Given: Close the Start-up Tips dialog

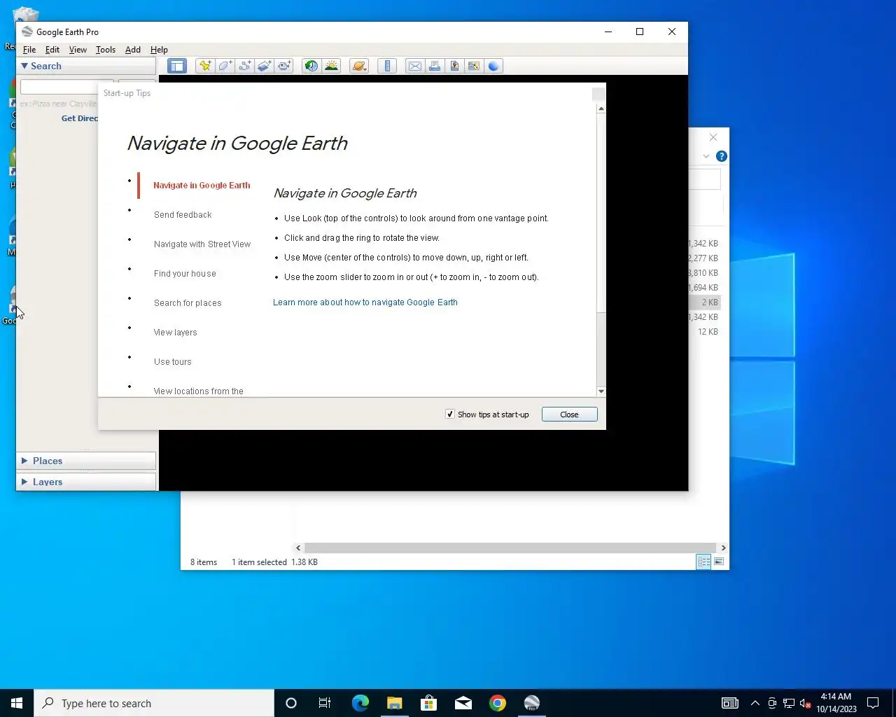Looking at the screenshot, I should click(569, 415).
